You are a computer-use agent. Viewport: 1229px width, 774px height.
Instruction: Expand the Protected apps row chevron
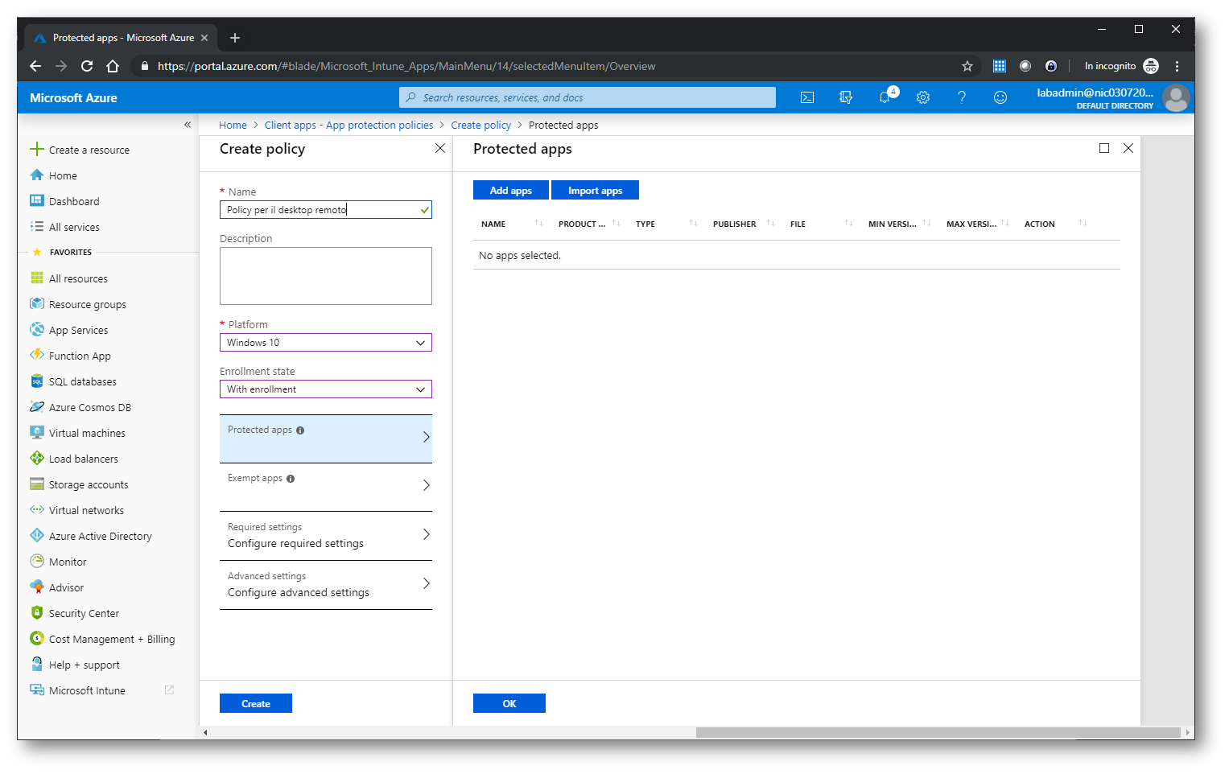tap(426, 437)
